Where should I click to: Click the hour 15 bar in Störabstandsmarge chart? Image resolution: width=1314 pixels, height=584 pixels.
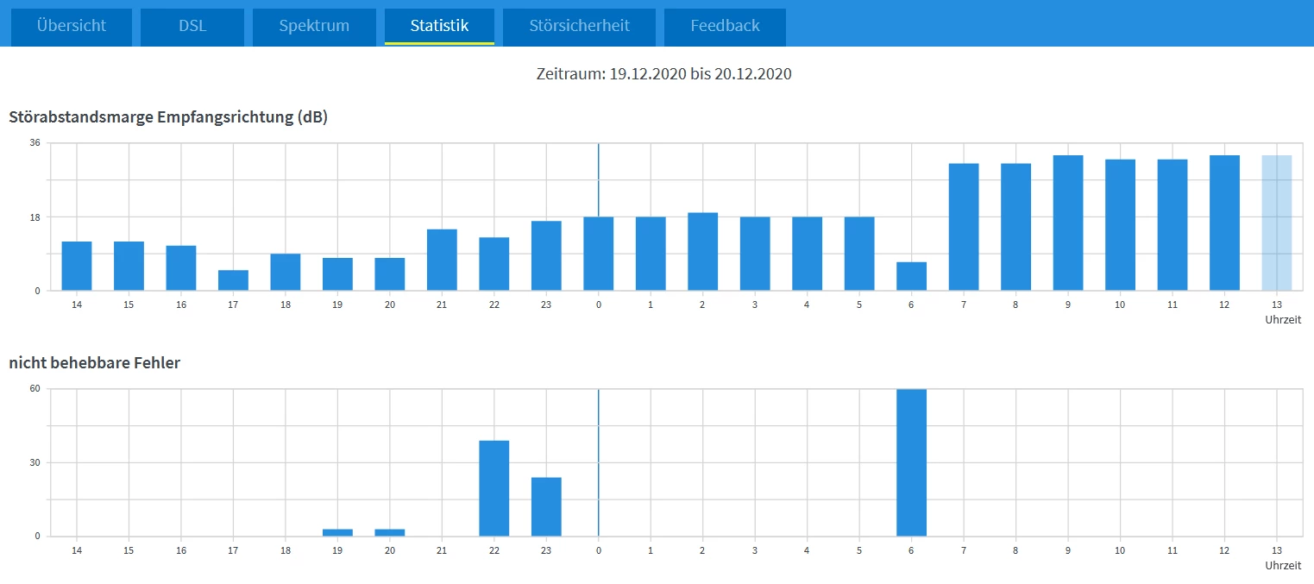[x=129, y=266]
